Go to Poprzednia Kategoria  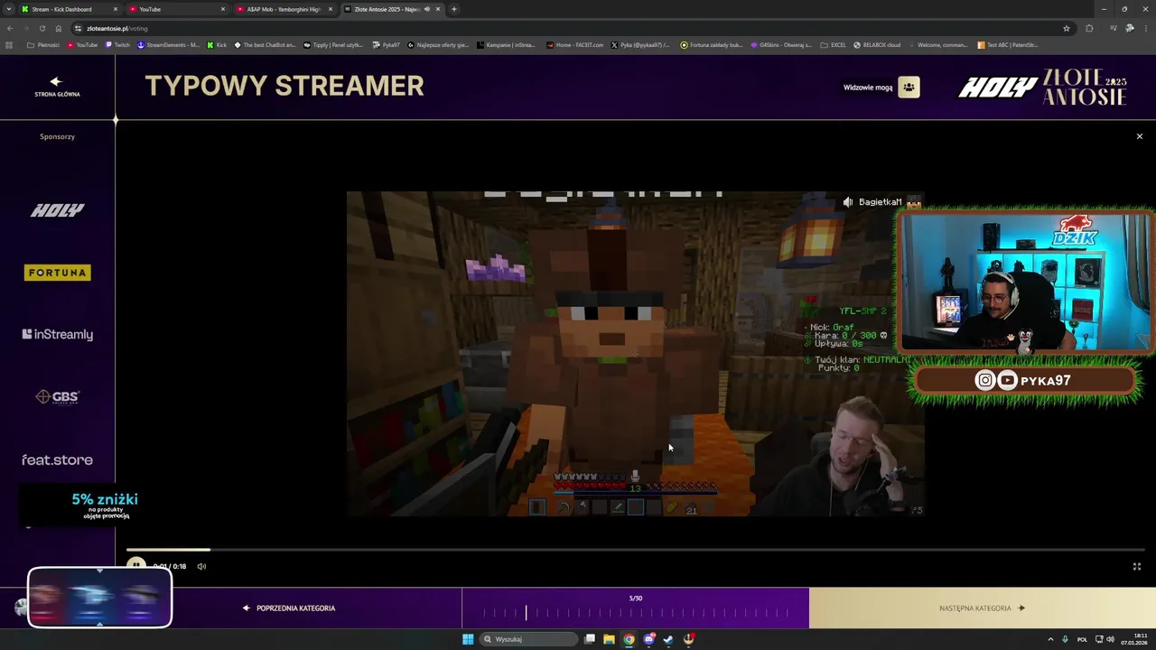click(289, 608)
